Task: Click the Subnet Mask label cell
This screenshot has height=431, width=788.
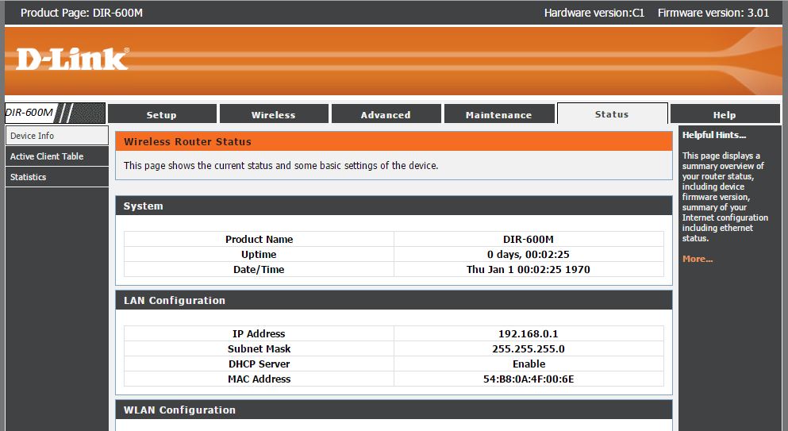Action: coord(259,348)
